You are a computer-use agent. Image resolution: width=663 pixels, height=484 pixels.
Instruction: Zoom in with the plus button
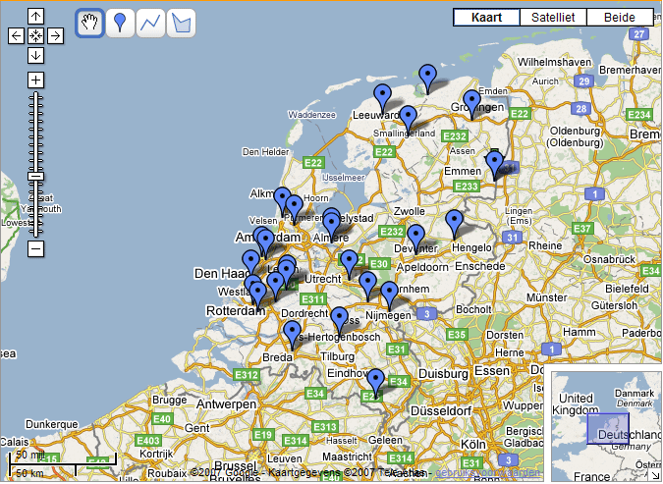click(x=36, y=80)
